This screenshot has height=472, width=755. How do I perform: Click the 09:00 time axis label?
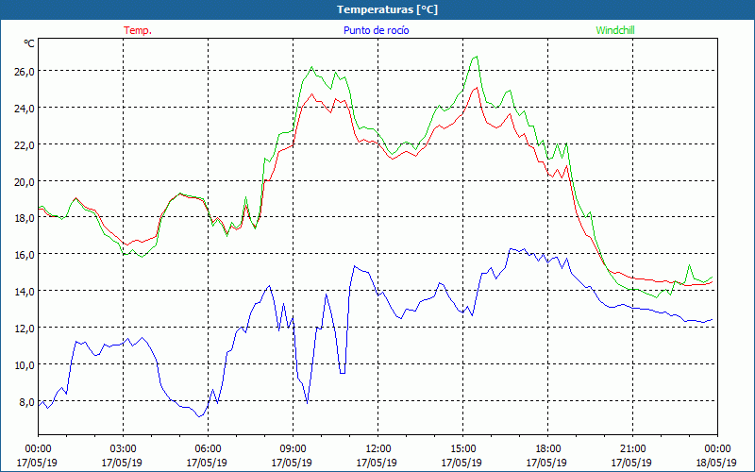point(293,449)
